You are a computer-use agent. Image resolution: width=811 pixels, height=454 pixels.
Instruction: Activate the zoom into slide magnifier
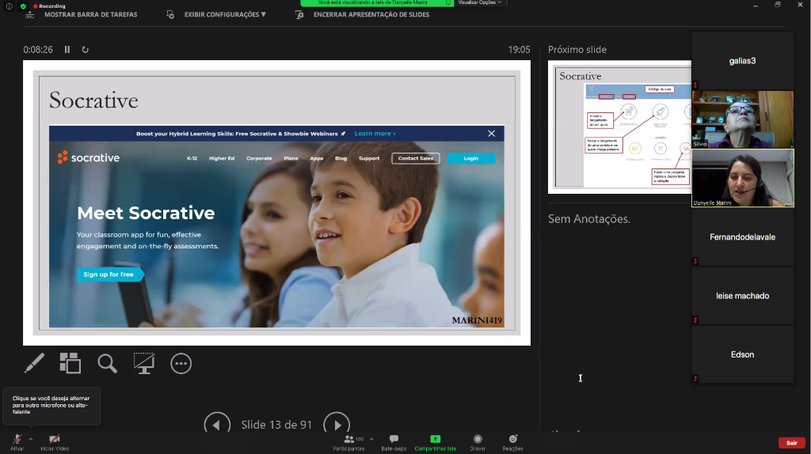tap(107, 363)
